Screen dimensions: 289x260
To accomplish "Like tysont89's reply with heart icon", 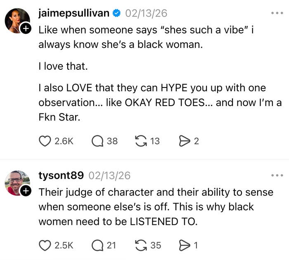I will pyautogui.click(x=45, y=245).
